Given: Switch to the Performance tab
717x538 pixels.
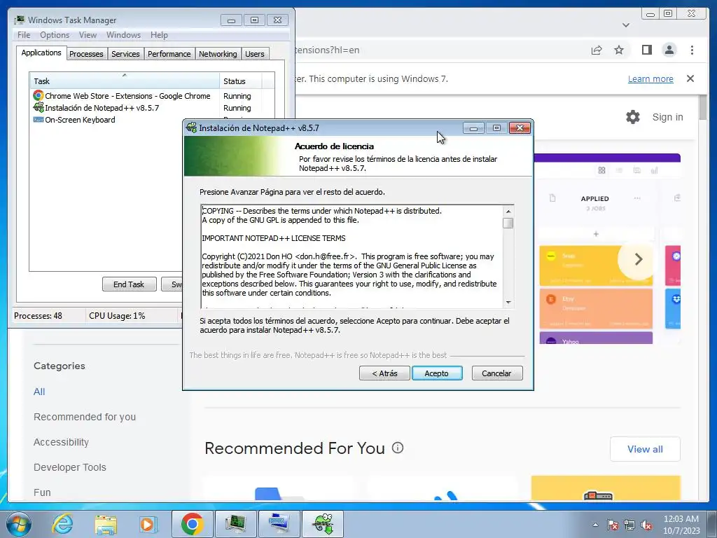Looking at the screenshot, I should point(169,54).
